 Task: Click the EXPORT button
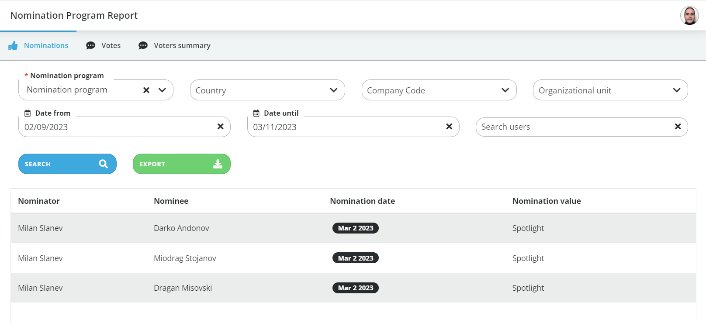point(182,164)
